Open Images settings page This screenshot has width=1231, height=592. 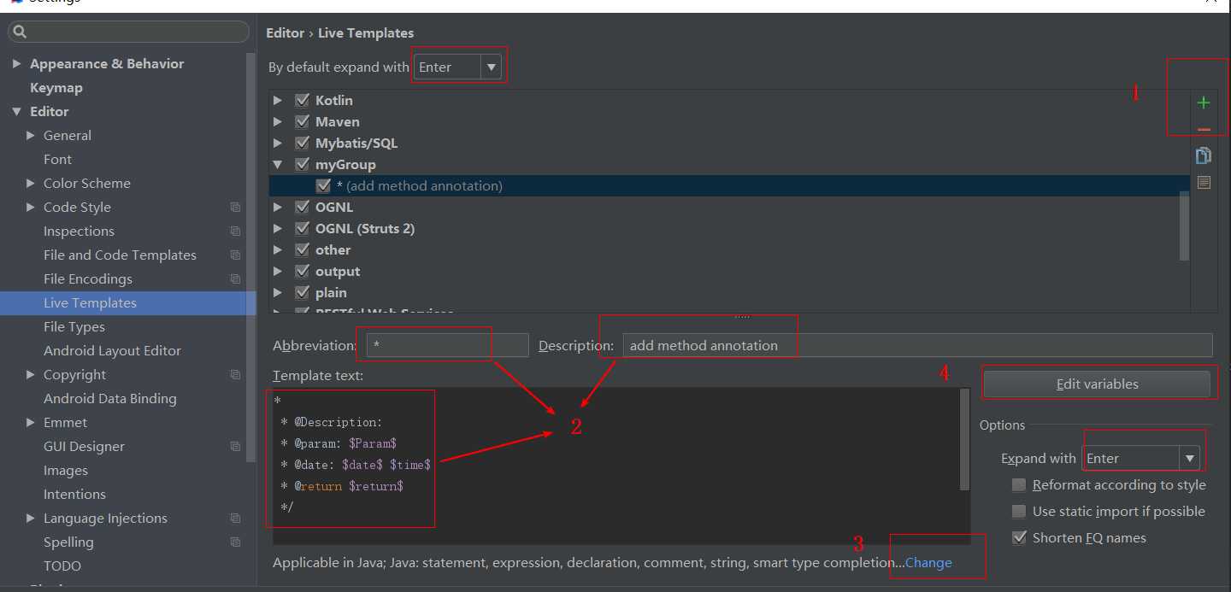pos(66,471)
